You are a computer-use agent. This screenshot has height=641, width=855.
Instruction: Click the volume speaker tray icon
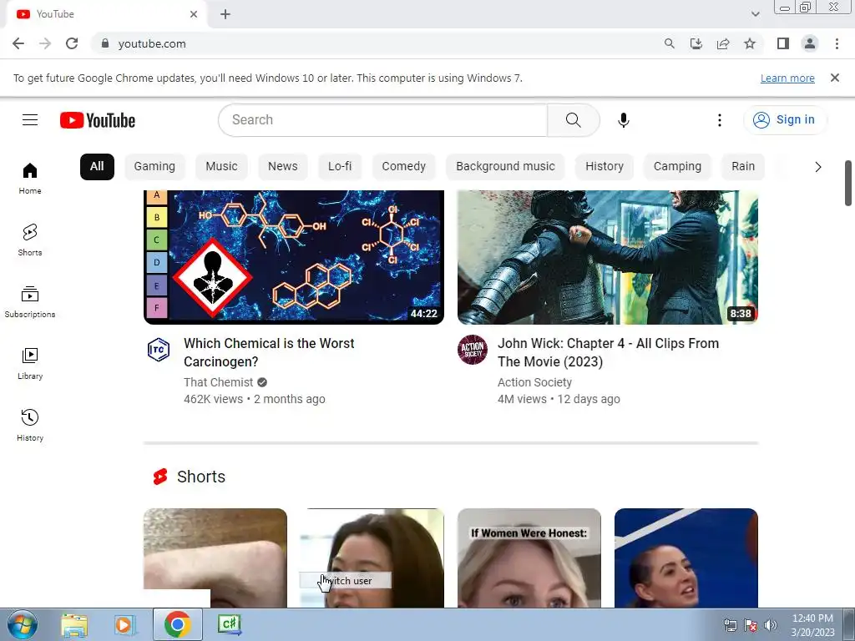(x=771, y=625)
